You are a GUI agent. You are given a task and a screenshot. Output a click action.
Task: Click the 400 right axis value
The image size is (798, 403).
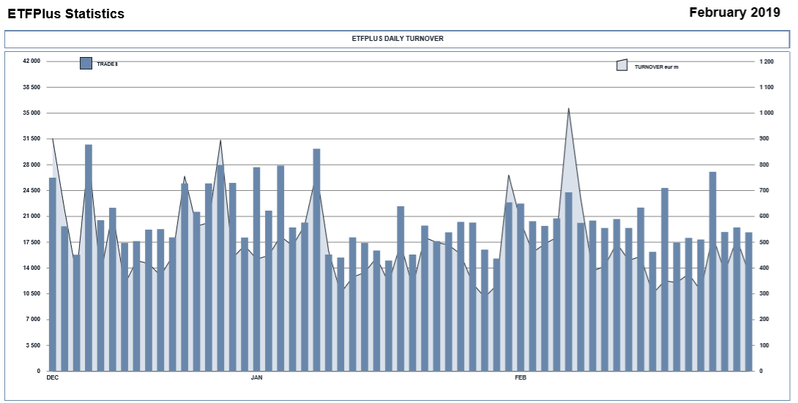pyautogui.click(x=764, y=268)
